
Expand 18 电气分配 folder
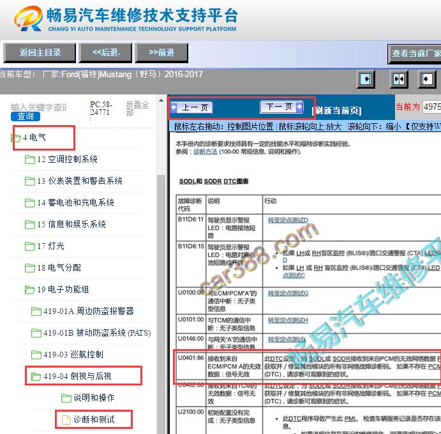(59, 268)
